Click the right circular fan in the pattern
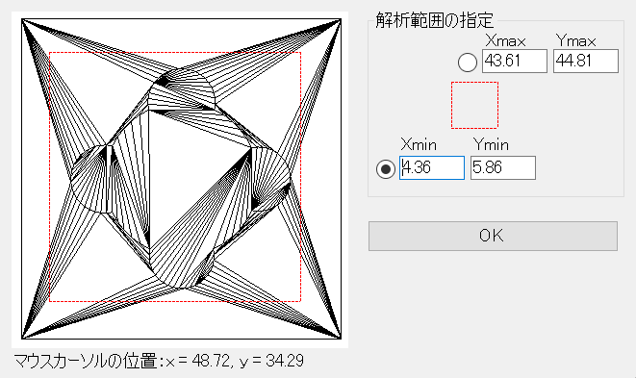The image size is (636, 378). [271, 179]
